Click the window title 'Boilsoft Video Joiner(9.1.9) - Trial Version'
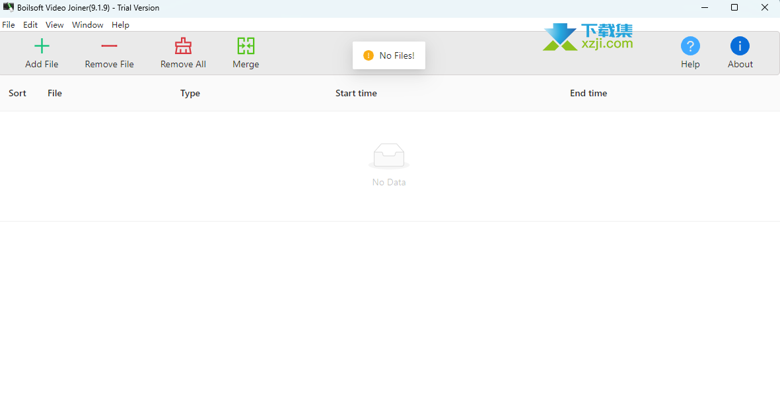This screenshot has height=401, width=780. tap(88, 8)
